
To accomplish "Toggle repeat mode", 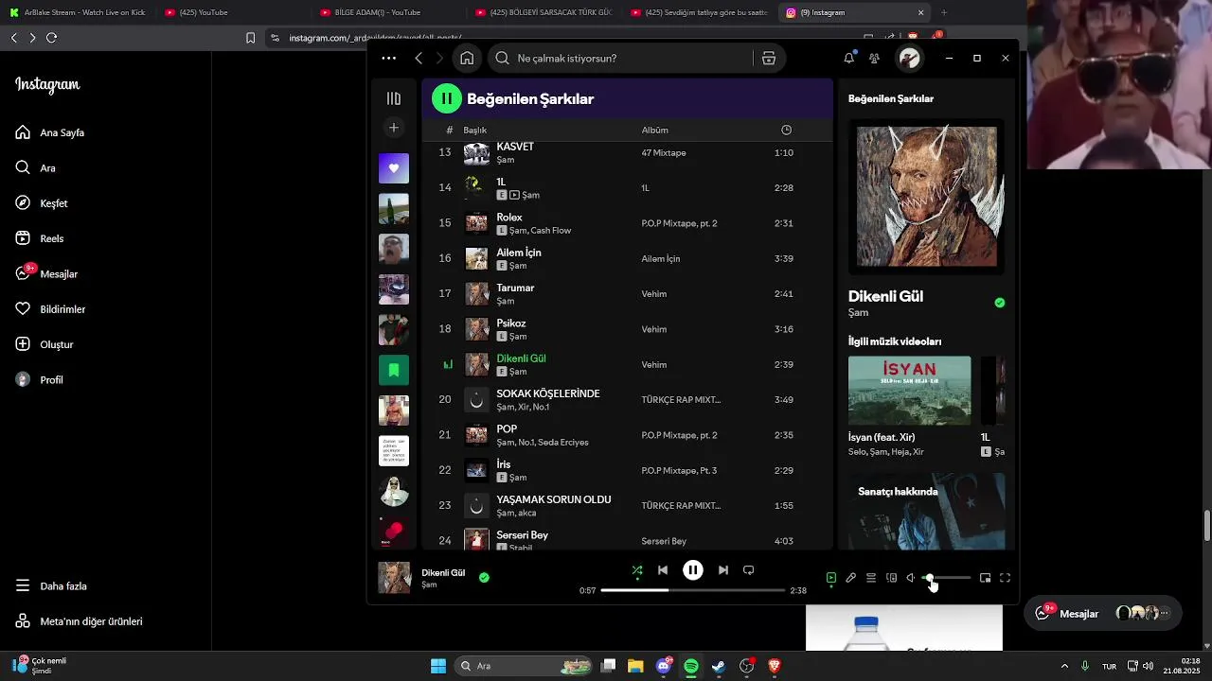I will click(x=749, y=570).
